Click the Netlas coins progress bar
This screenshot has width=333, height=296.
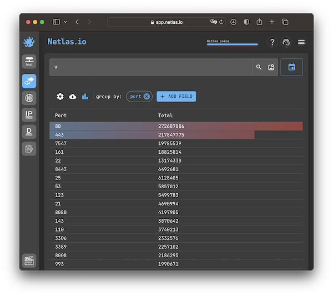[x=232, y=44]
